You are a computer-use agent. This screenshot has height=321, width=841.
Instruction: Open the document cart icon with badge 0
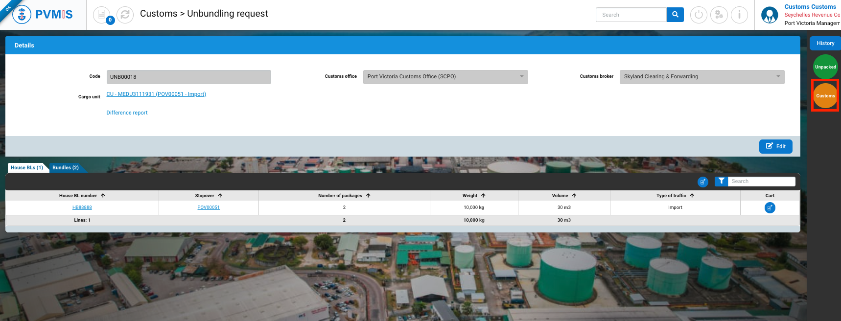click(102, 15)
